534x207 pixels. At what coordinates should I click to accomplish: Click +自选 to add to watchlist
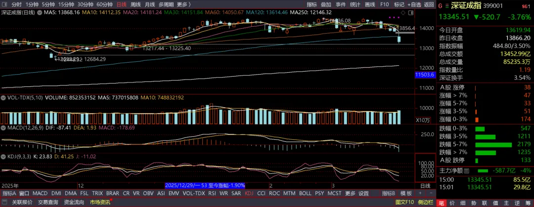point(414,5)
